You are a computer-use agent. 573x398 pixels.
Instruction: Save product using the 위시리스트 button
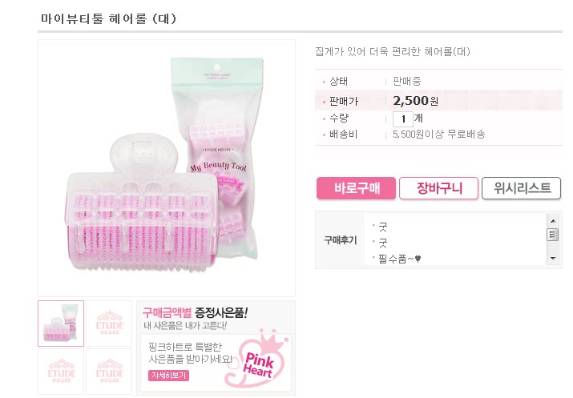coord(521,188)
